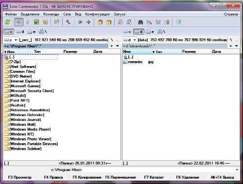Select the [Windows Media Player] folder
243x184 pixels.
tap(28, 129)
